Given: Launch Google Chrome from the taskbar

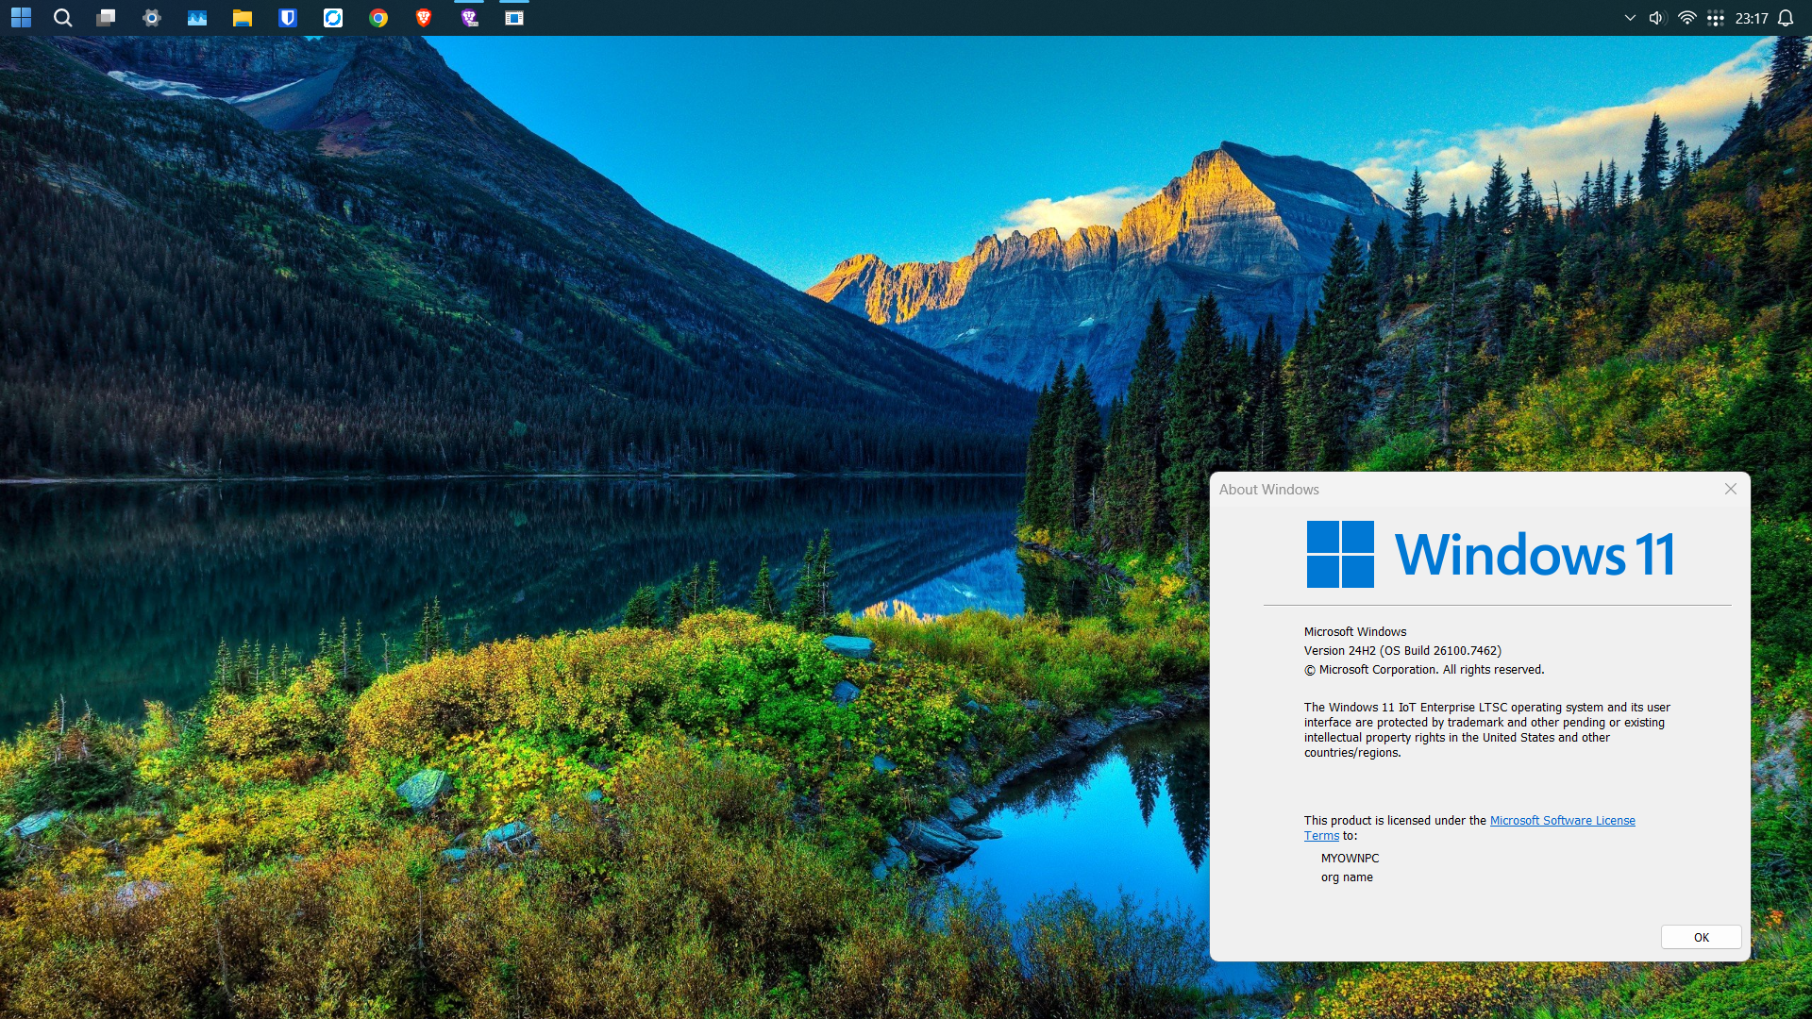Looking at the screenshot, I should tap(378, 18).
